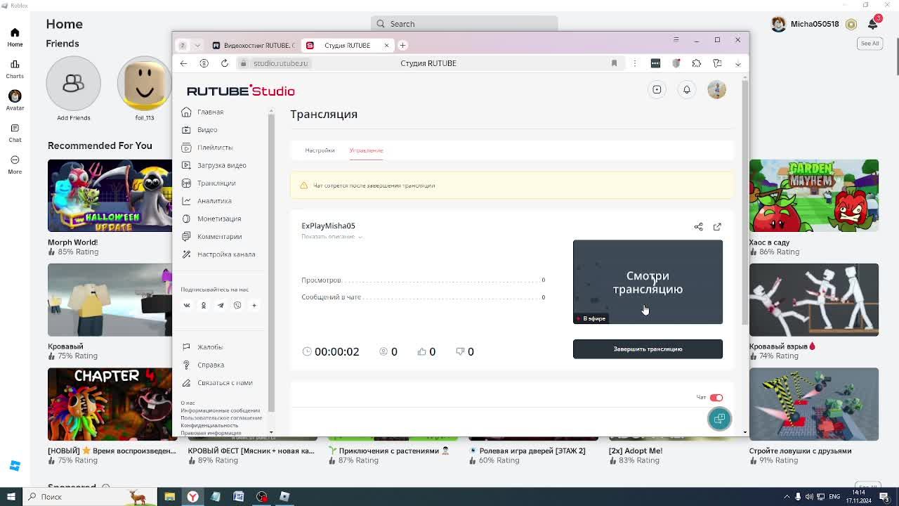The height and width of the screenshot is (506, 899).
Task: Bookmark the current page
Action: tap(614, 63)
